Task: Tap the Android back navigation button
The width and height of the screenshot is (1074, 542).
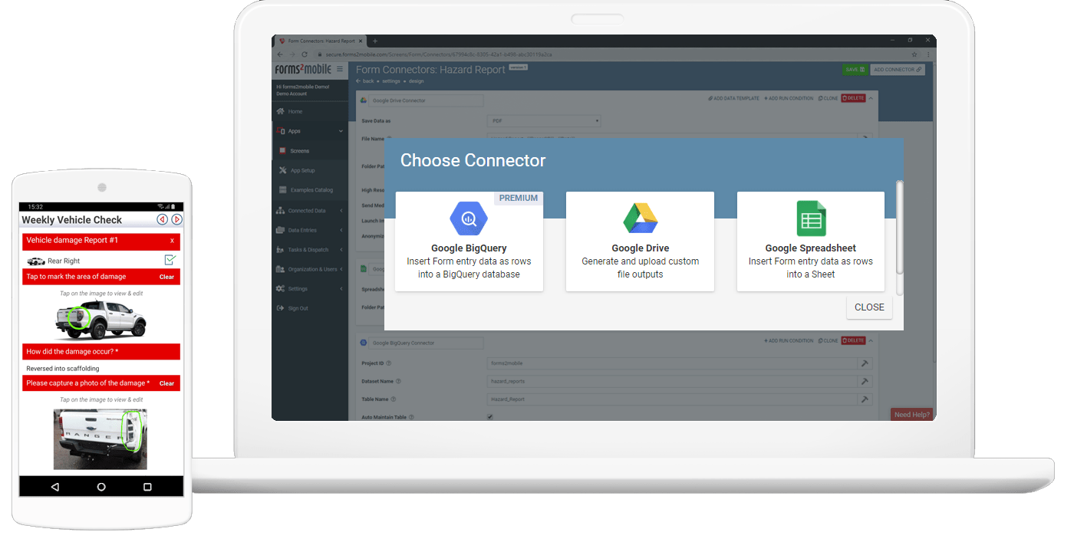Action: click(54, 487)
